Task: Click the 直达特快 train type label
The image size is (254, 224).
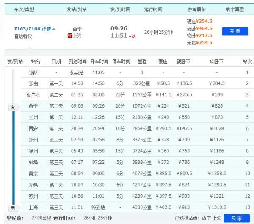Action: pos(23,36)
